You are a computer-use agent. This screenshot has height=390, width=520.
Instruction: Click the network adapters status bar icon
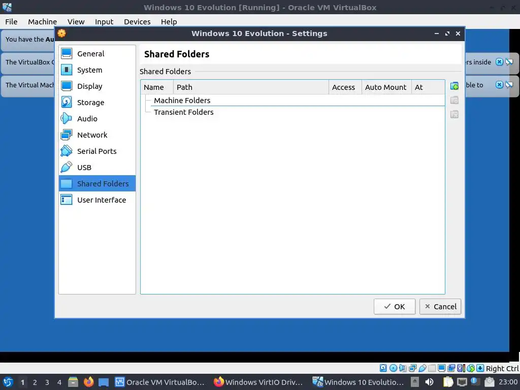[412, 368]
